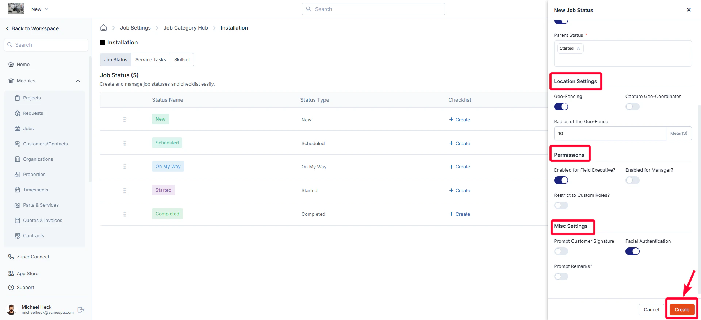The width and height of the screenshot is (701, 320).
Task: Create checklist for Scheduled status
Action: (x=460, y=144)
